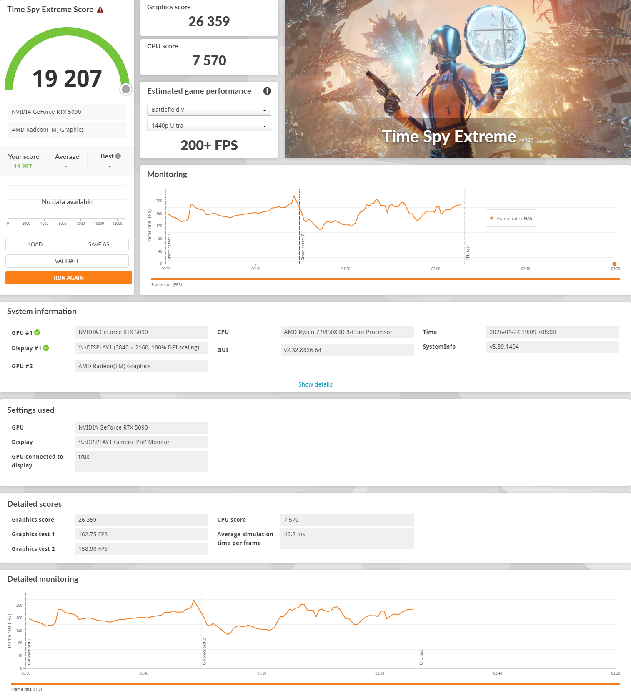Click the orange range bar under Monitoring chart
Viewport: 631px width, 696px height.
point(386,279)
